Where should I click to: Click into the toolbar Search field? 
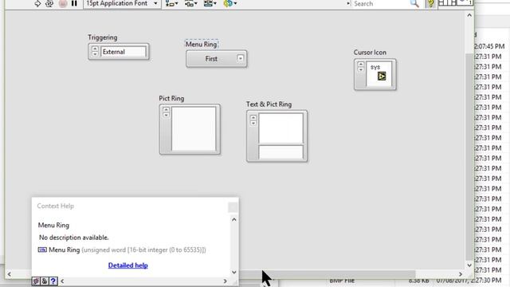(x=380, y=3)
